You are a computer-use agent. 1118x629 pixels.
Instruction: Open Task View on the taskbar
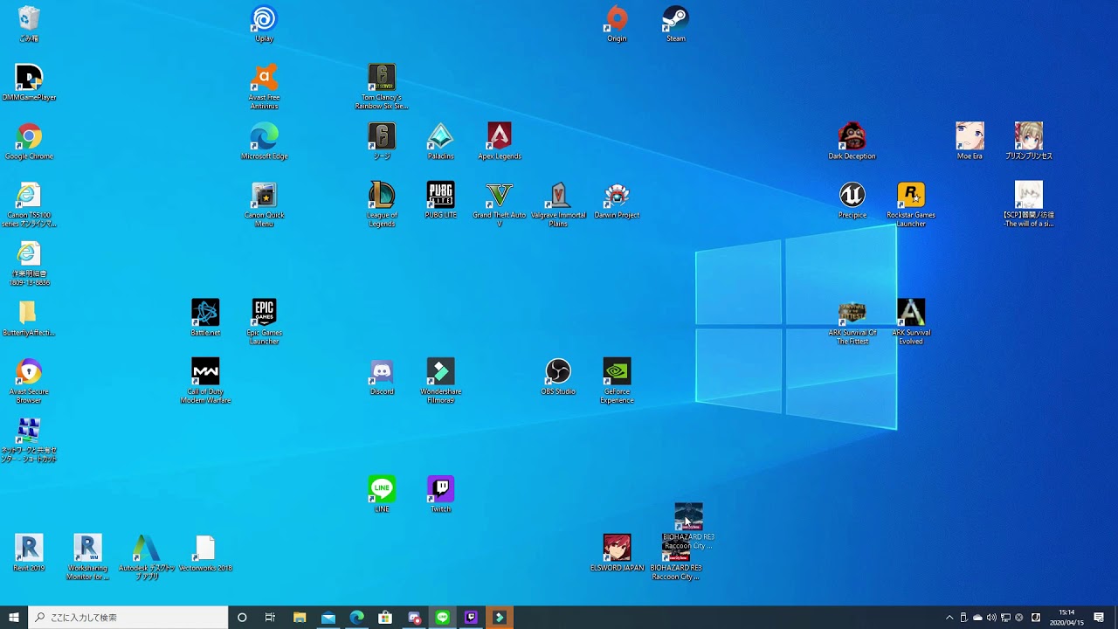coord(270,618)
